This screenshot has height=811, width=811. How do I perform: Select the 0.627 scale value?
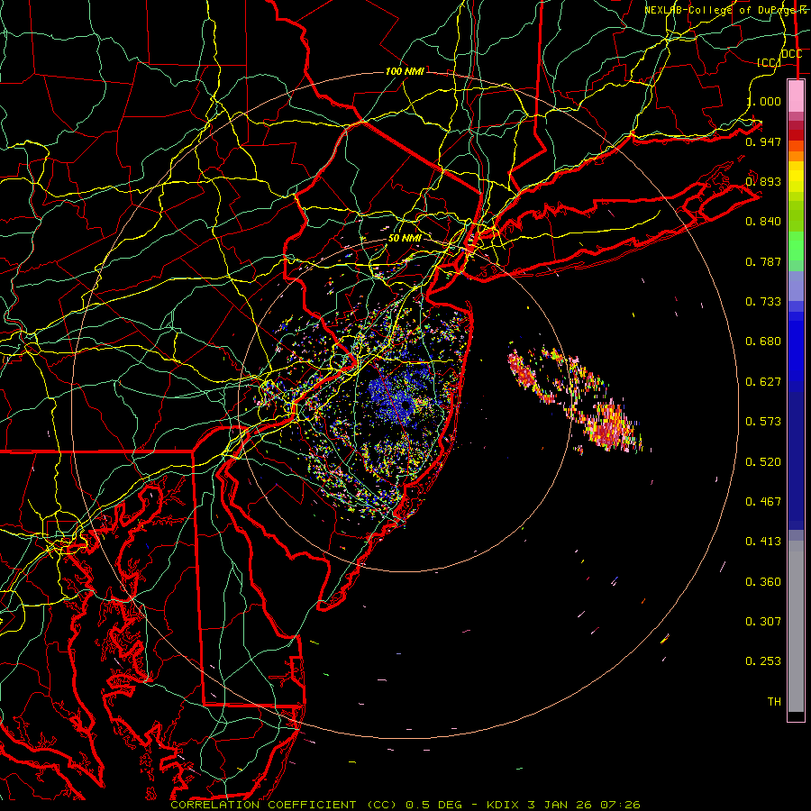point(763,381)
